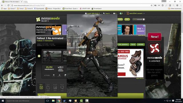Click Buy tickets ad button

141,30
